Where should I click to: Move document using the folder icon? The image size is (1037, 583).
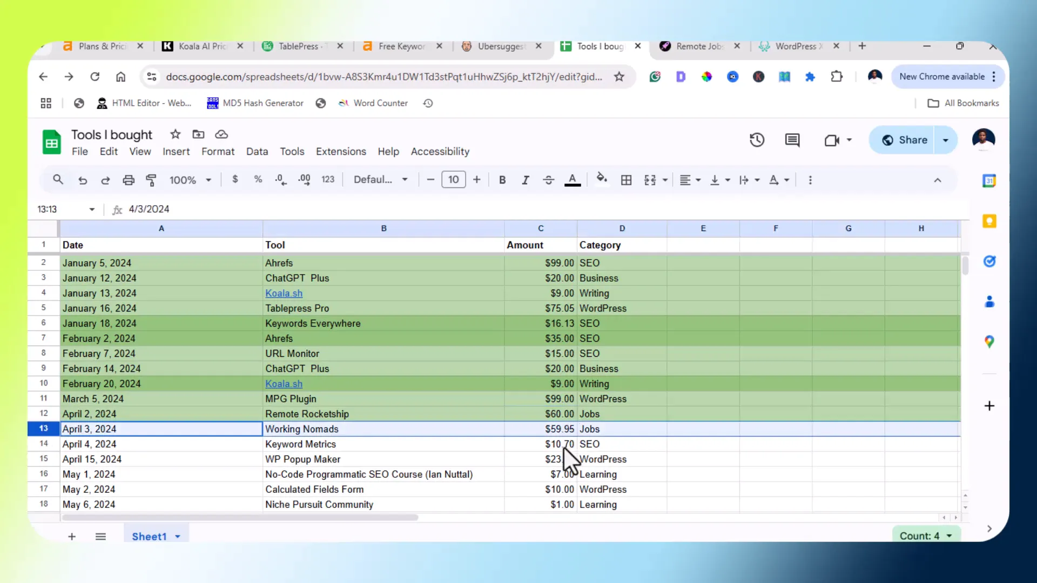[198, 134]
